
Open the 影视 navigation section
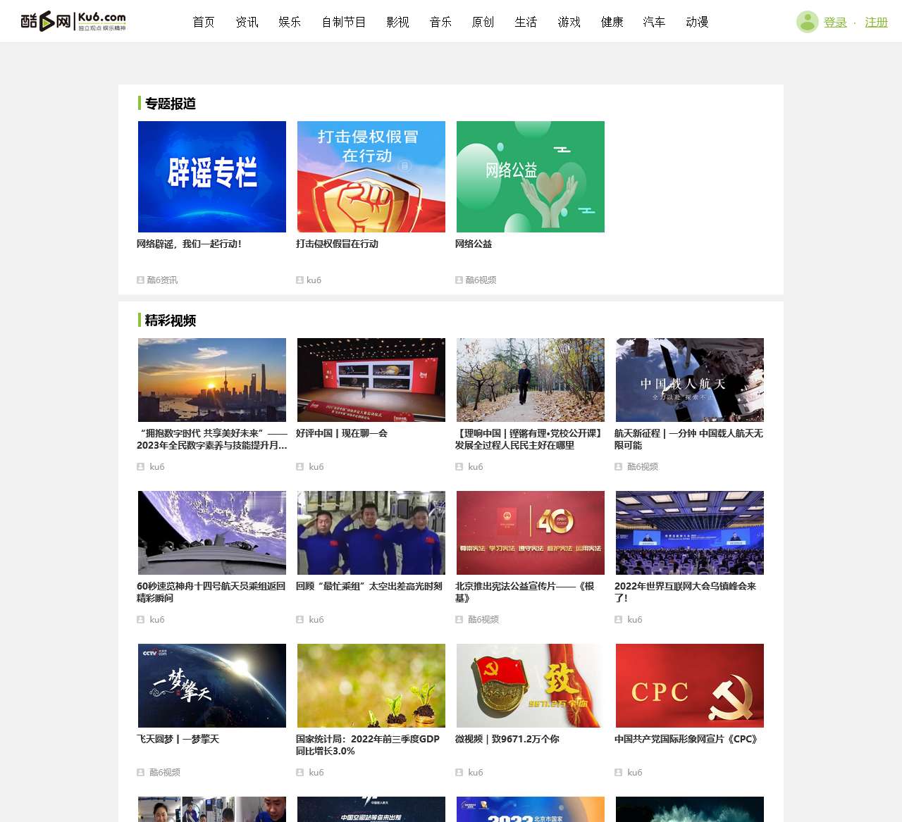pos(397,22)
